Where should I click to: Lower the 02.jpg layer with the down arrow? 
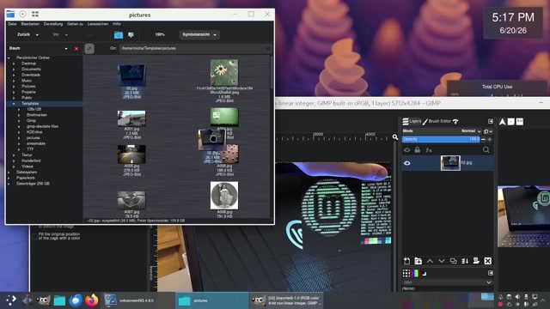(x=441, y=261)
